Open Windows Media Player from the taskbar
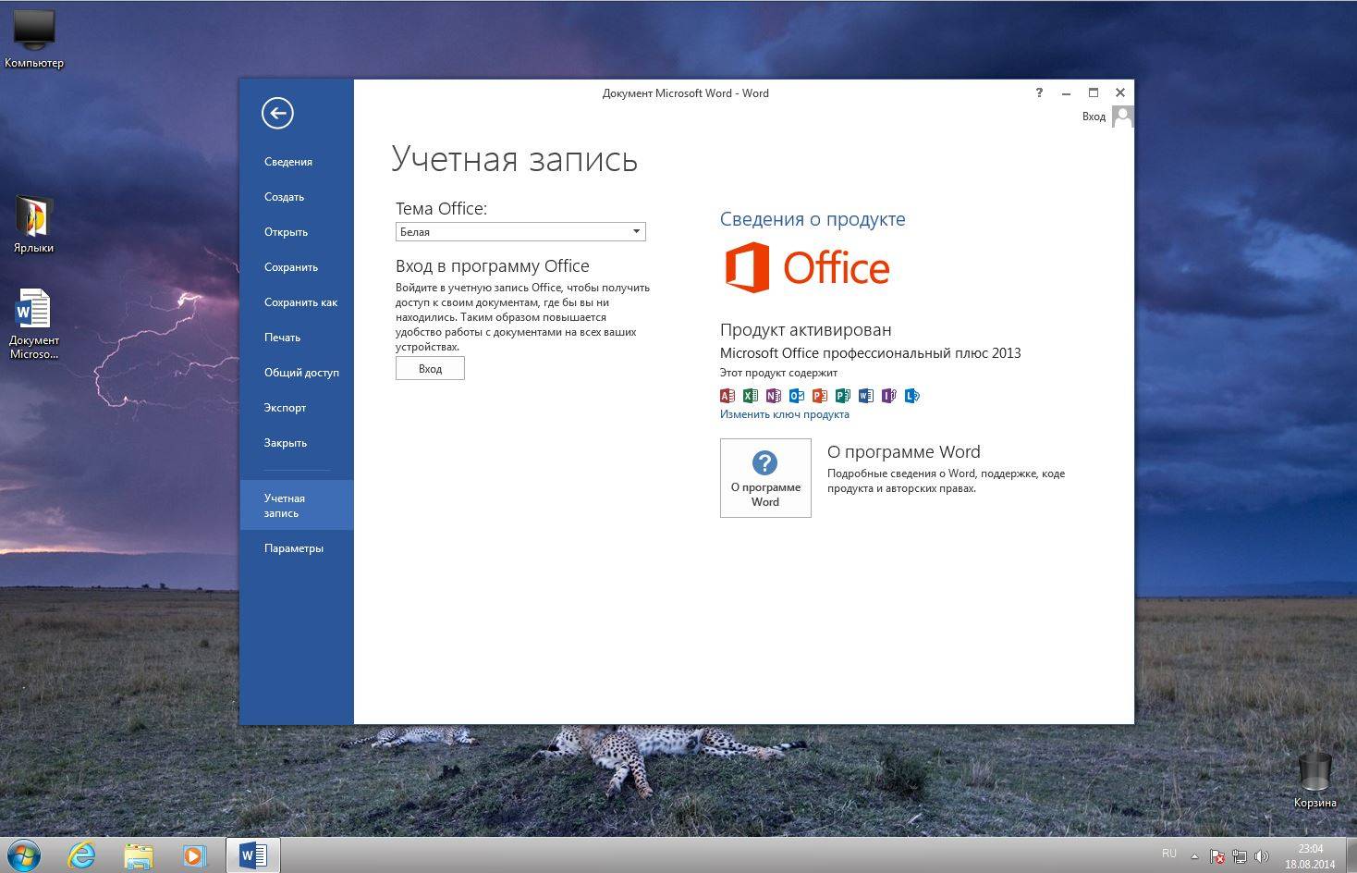The image size is (1357, 873). click(x=195, y=855)
